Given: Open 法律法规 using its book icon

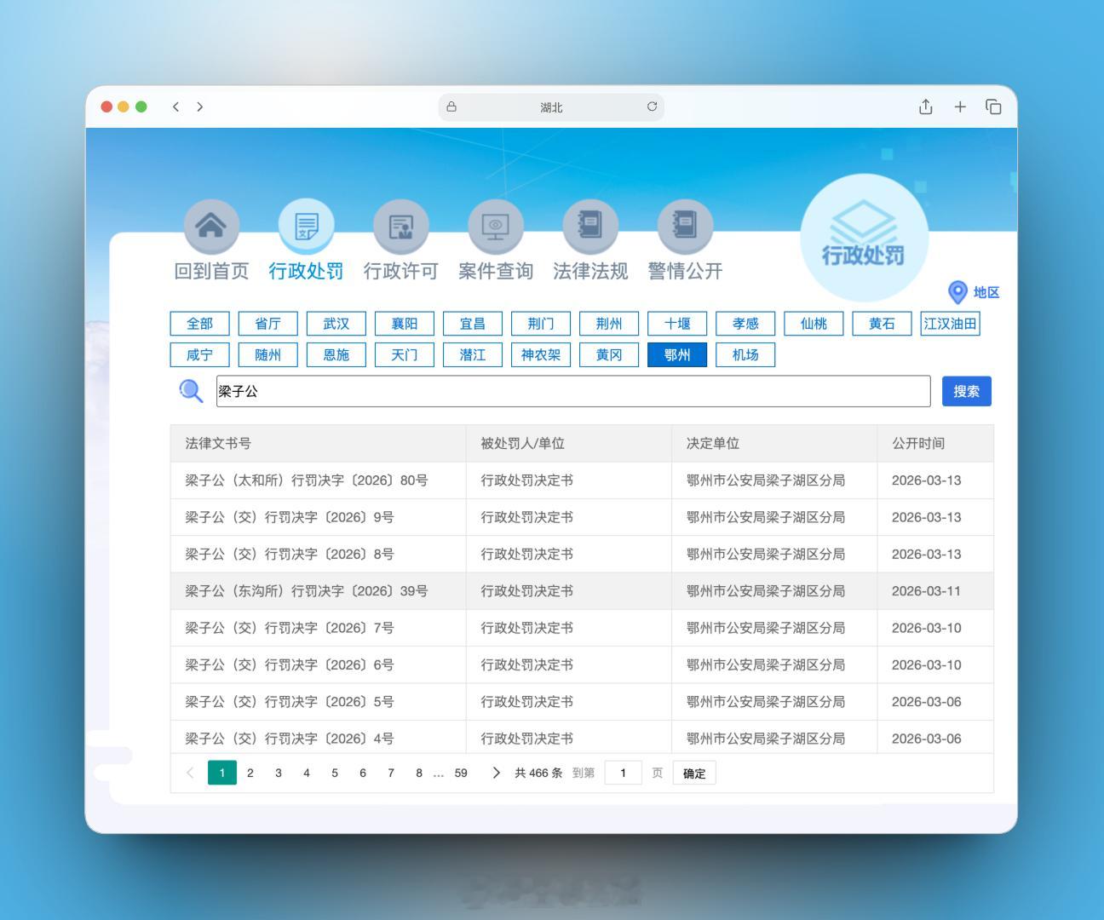Looking at the screenshot, I should coord(590,227).
